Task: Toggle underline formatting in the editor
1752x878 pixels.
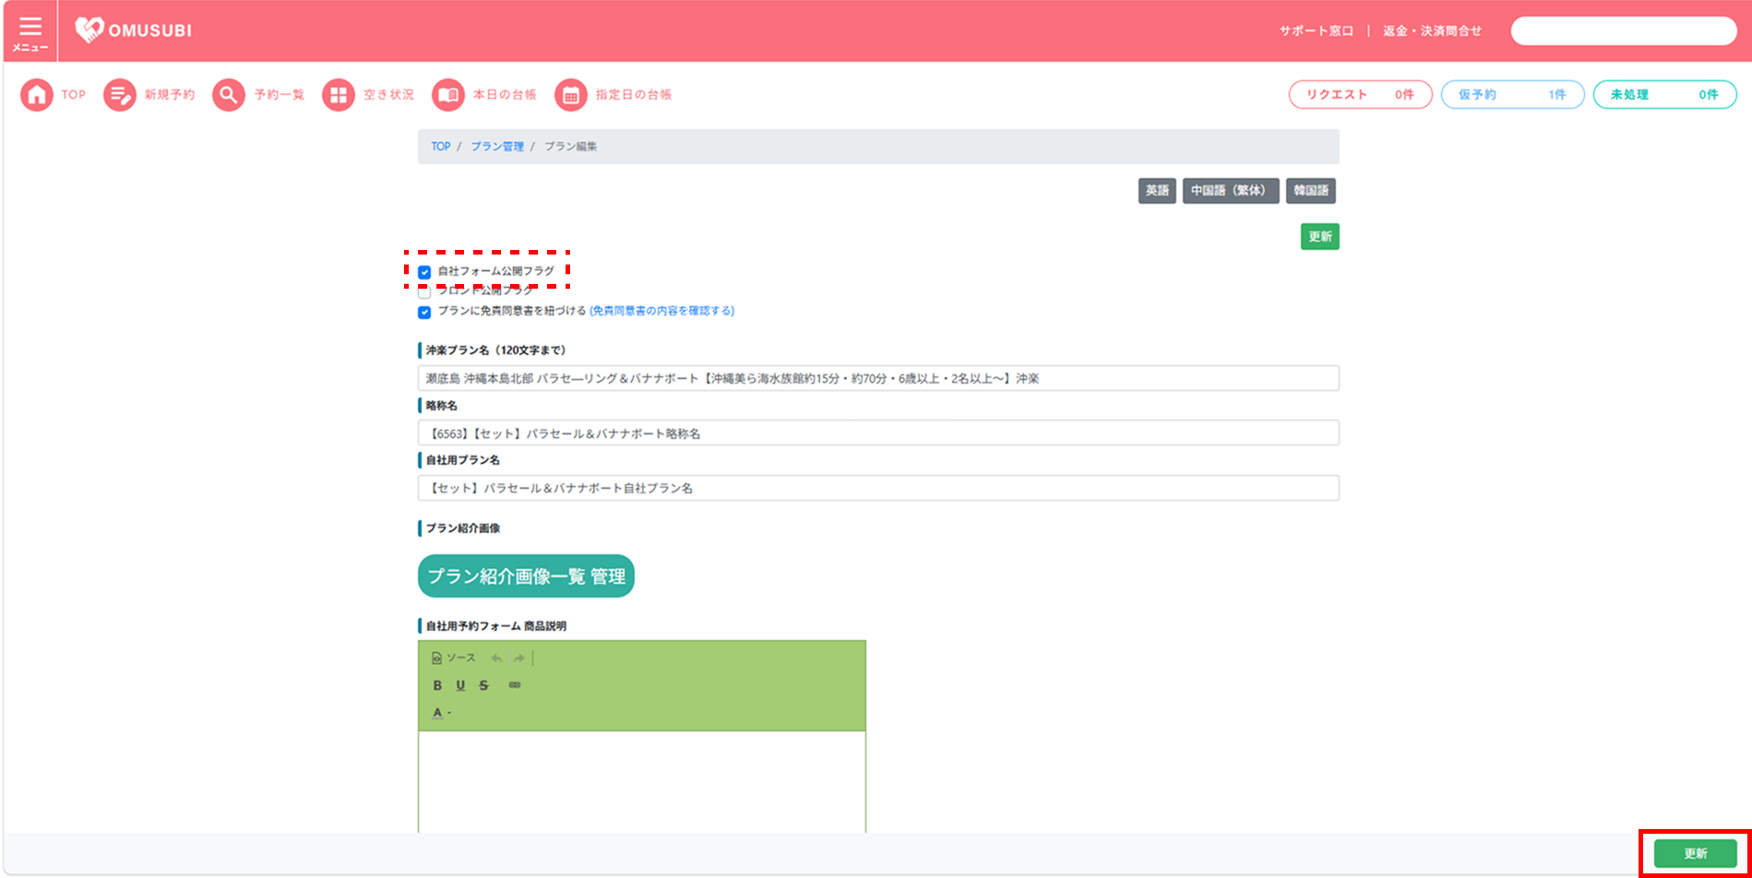Action: pyautogui.click(x=460, y=685)
